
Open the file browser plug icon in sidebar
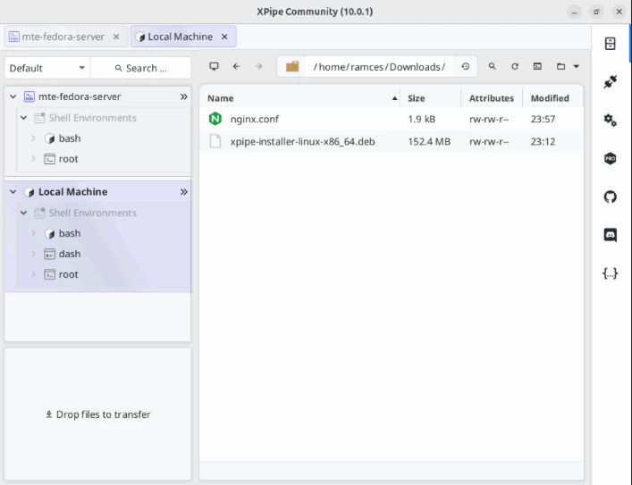tap(611, 81)
